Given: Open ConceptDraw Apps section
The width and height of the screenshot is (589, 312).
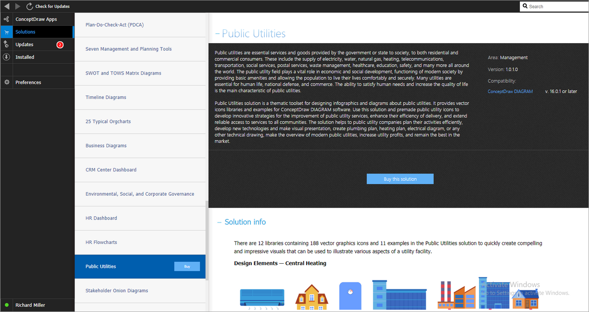Looking at the screenshot, I should (37, 19).
